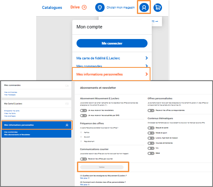The width and height of the screenshot is (213, 187).
Task: Expand Mes informations personnelles orange chevron
Action: pos(147,74)
